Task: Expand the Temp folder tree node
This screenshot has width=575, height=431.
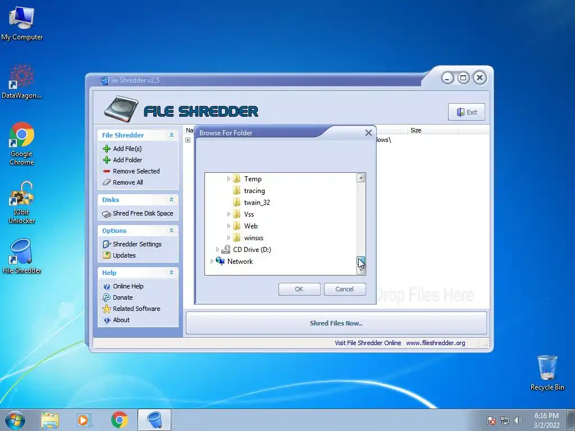Action: 229,179
